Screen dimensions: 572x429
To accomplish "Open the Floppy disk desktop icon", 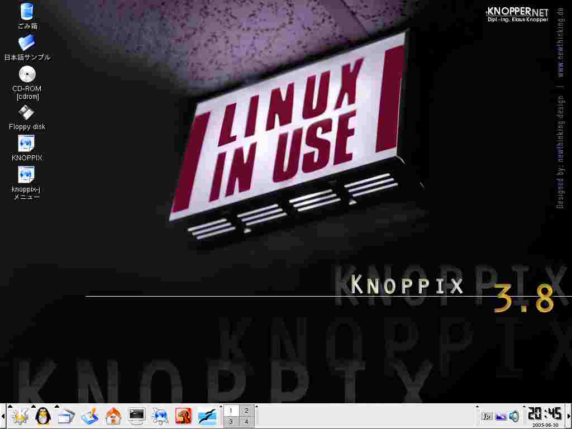I will 27,113.
